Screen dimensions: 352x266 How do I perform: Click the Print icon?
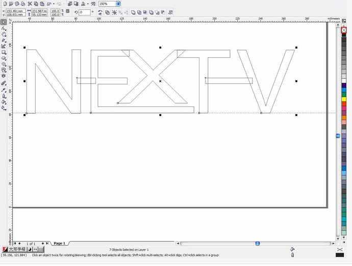coord(23,4)
